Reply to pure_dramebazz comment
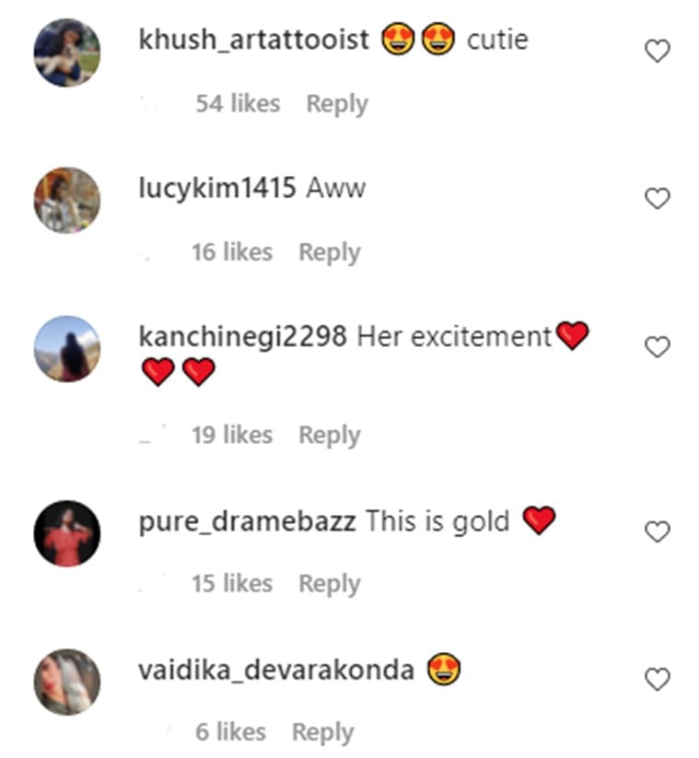The height and width of the screenshot is (758, 699). coord(330,584)
